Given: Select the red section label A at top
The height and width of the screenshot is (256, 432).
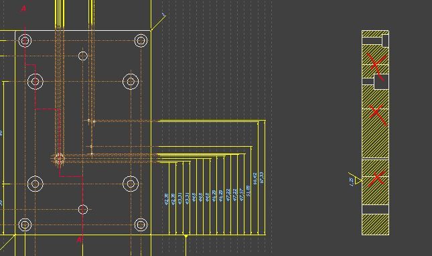Looking at the screenshot, I should coord(23,9).
